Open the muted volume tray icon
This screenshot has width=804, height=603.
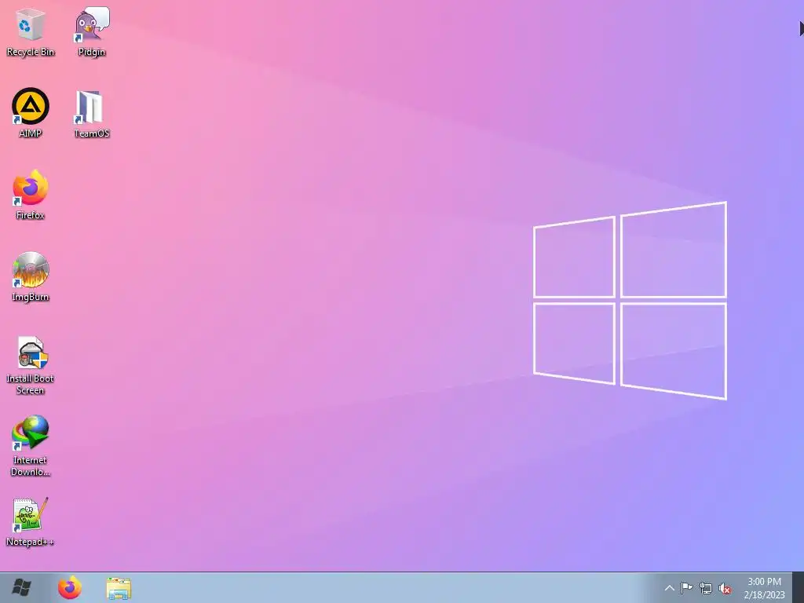(x=725, y=588)
